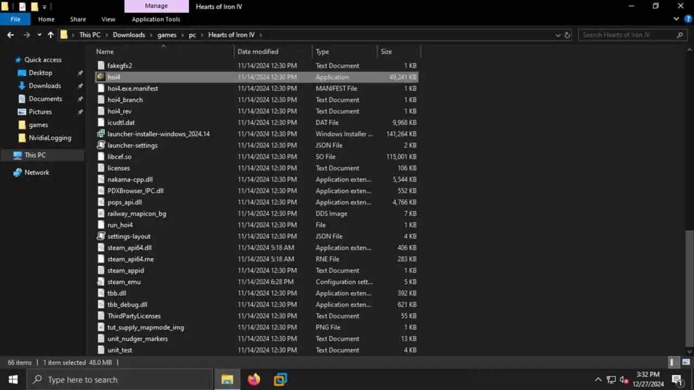The height and width of the screenshot is (390, 694).
Task: Open Firefox from the taskbar
Action: 254,380
